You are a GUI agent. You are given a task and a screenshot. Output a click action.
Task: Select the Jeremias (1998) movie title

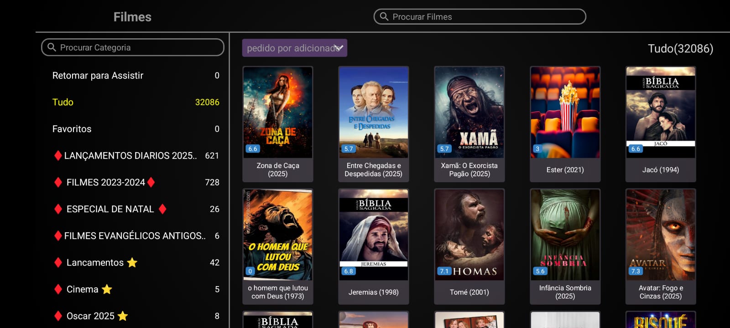374,292
